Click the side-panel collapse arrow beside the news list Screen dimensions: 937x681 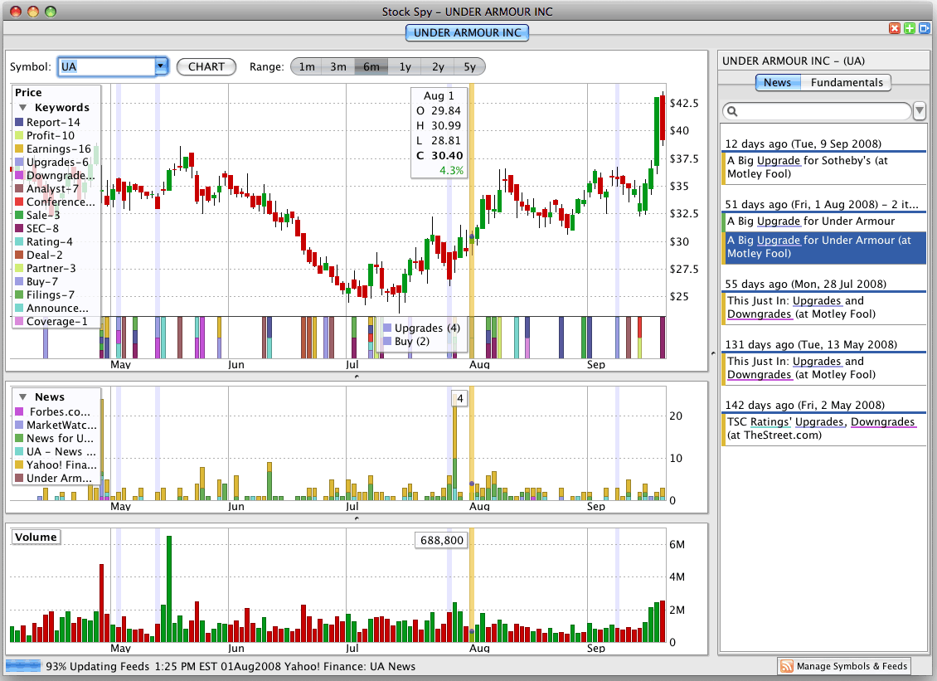[713, 353]
